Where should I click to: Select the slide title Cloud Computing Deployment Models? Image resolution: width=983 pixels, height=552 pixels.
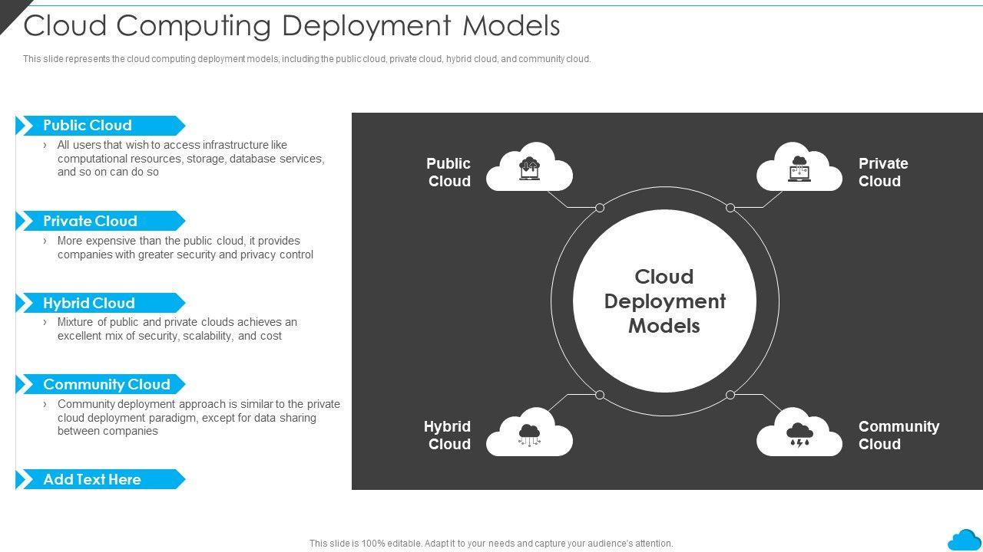[x=292, y=26]
